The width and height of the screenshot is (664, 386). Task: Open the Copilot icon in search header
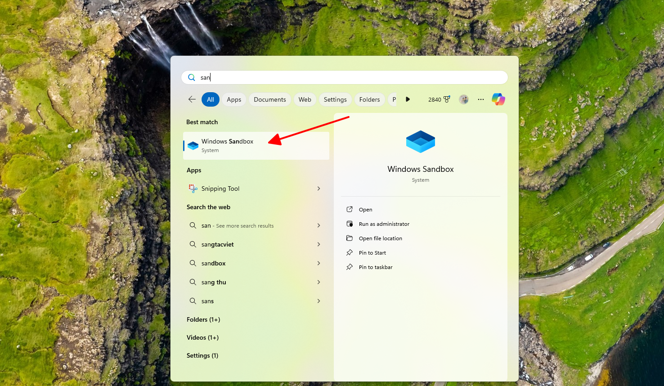pos(498,99)
